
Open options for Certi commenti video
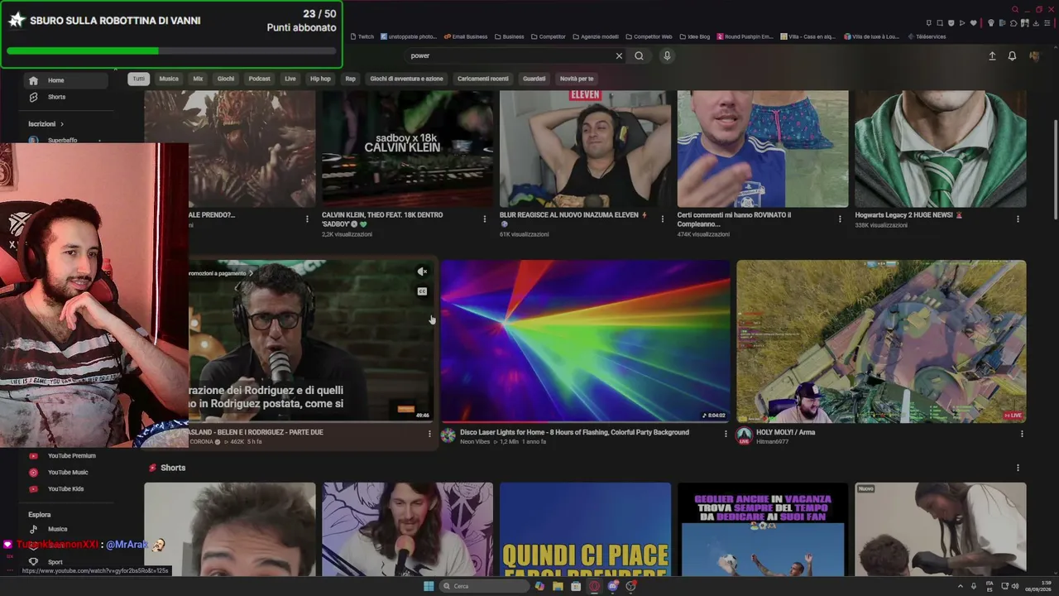[x=840, y=219]
